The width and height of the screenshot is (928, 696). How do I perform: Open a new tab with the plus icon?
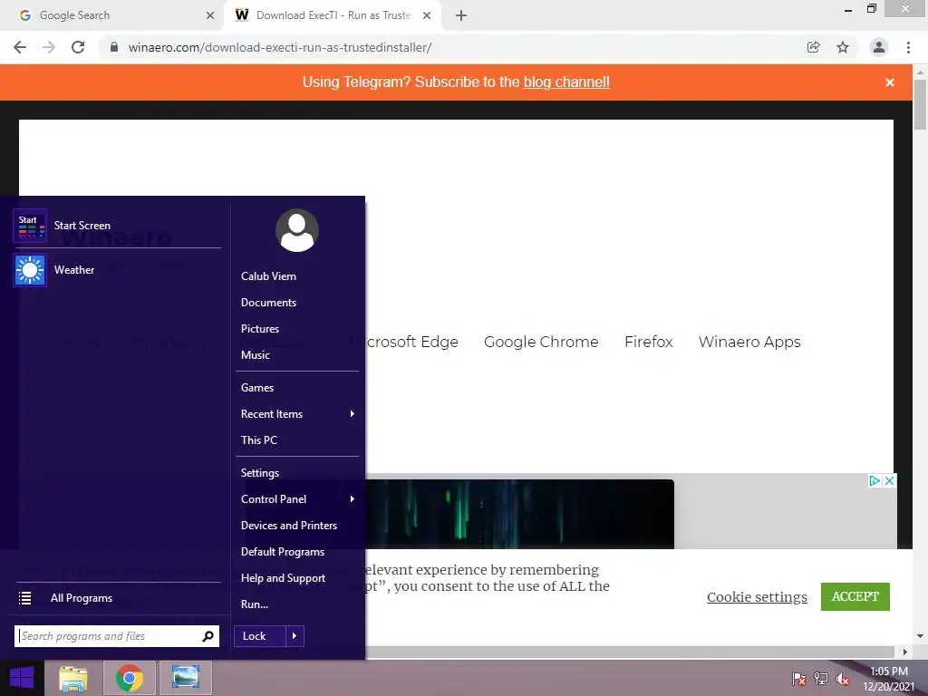point(461,15)
